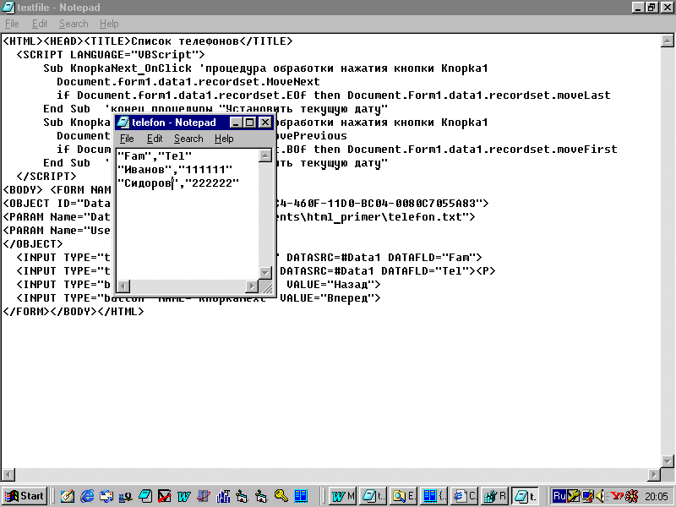This screenshot has height=507, width=676.
Task: Open Edit menu in textfile Notepad
Action: click(40, 24)
